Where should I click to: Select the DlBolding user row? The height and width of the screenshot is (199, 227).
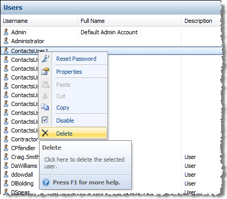click(x=112, y=183)
